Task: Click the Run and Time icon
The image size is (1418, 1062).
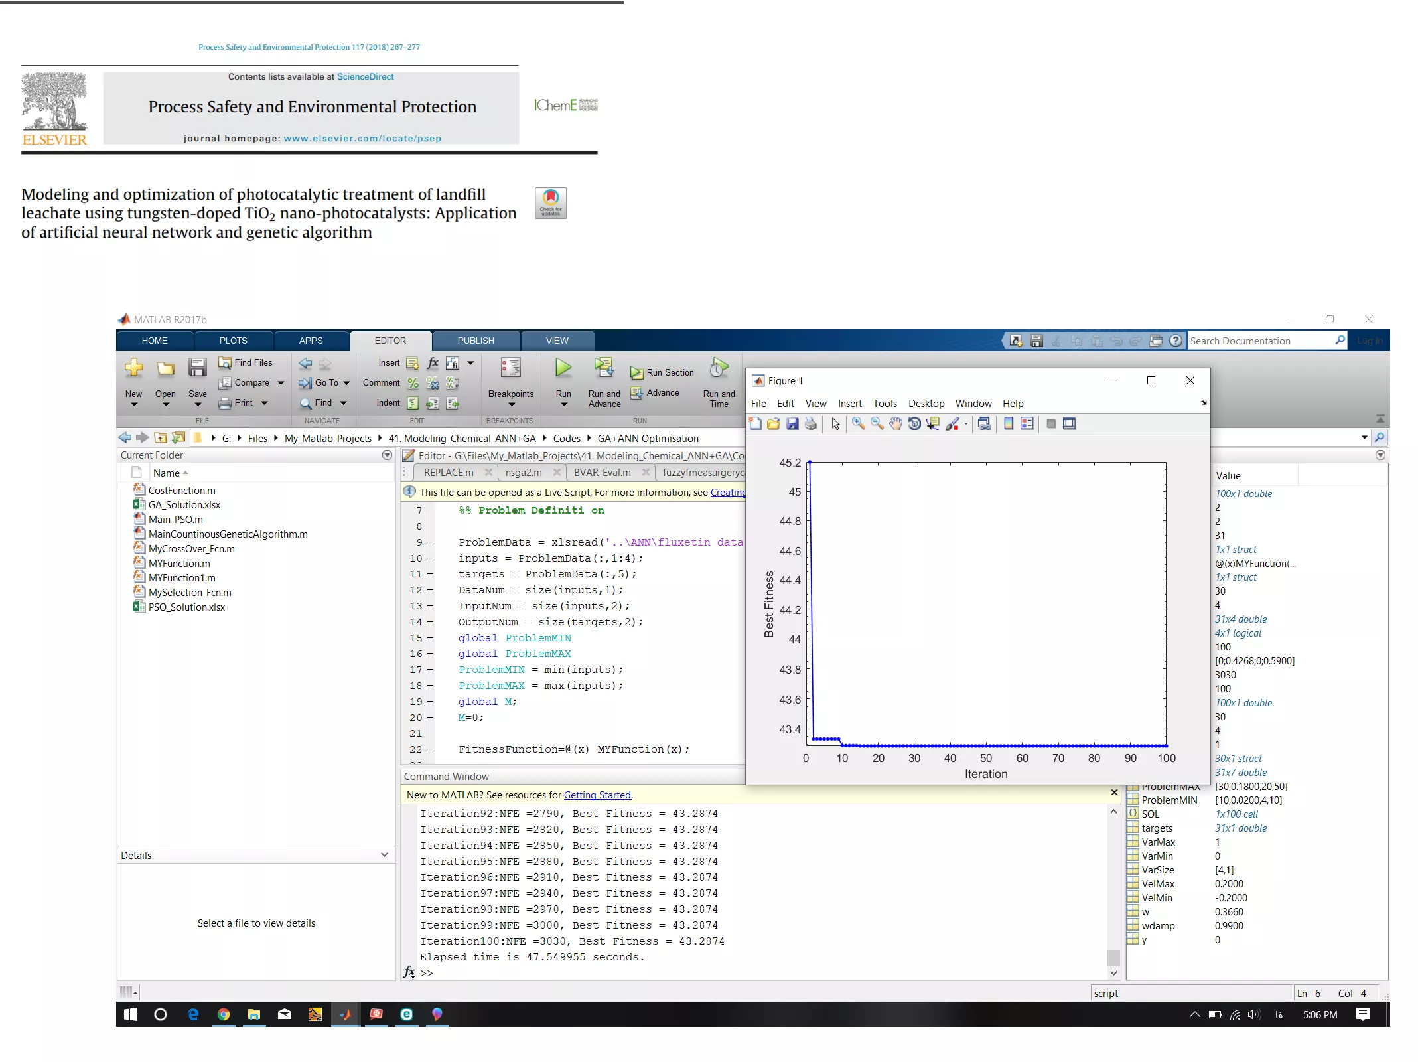Action: (719, 368)
